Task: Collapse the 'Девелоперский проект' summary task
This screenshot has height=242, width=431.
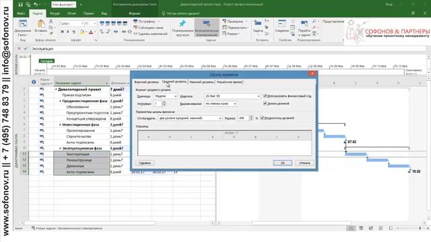Action: click(56, 89)
